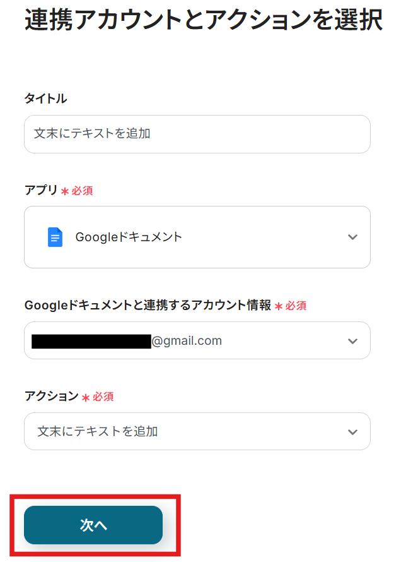401x562 pixels.
Task: Click the 必須 marker beside account label
Action: click(x=296, y=306)
